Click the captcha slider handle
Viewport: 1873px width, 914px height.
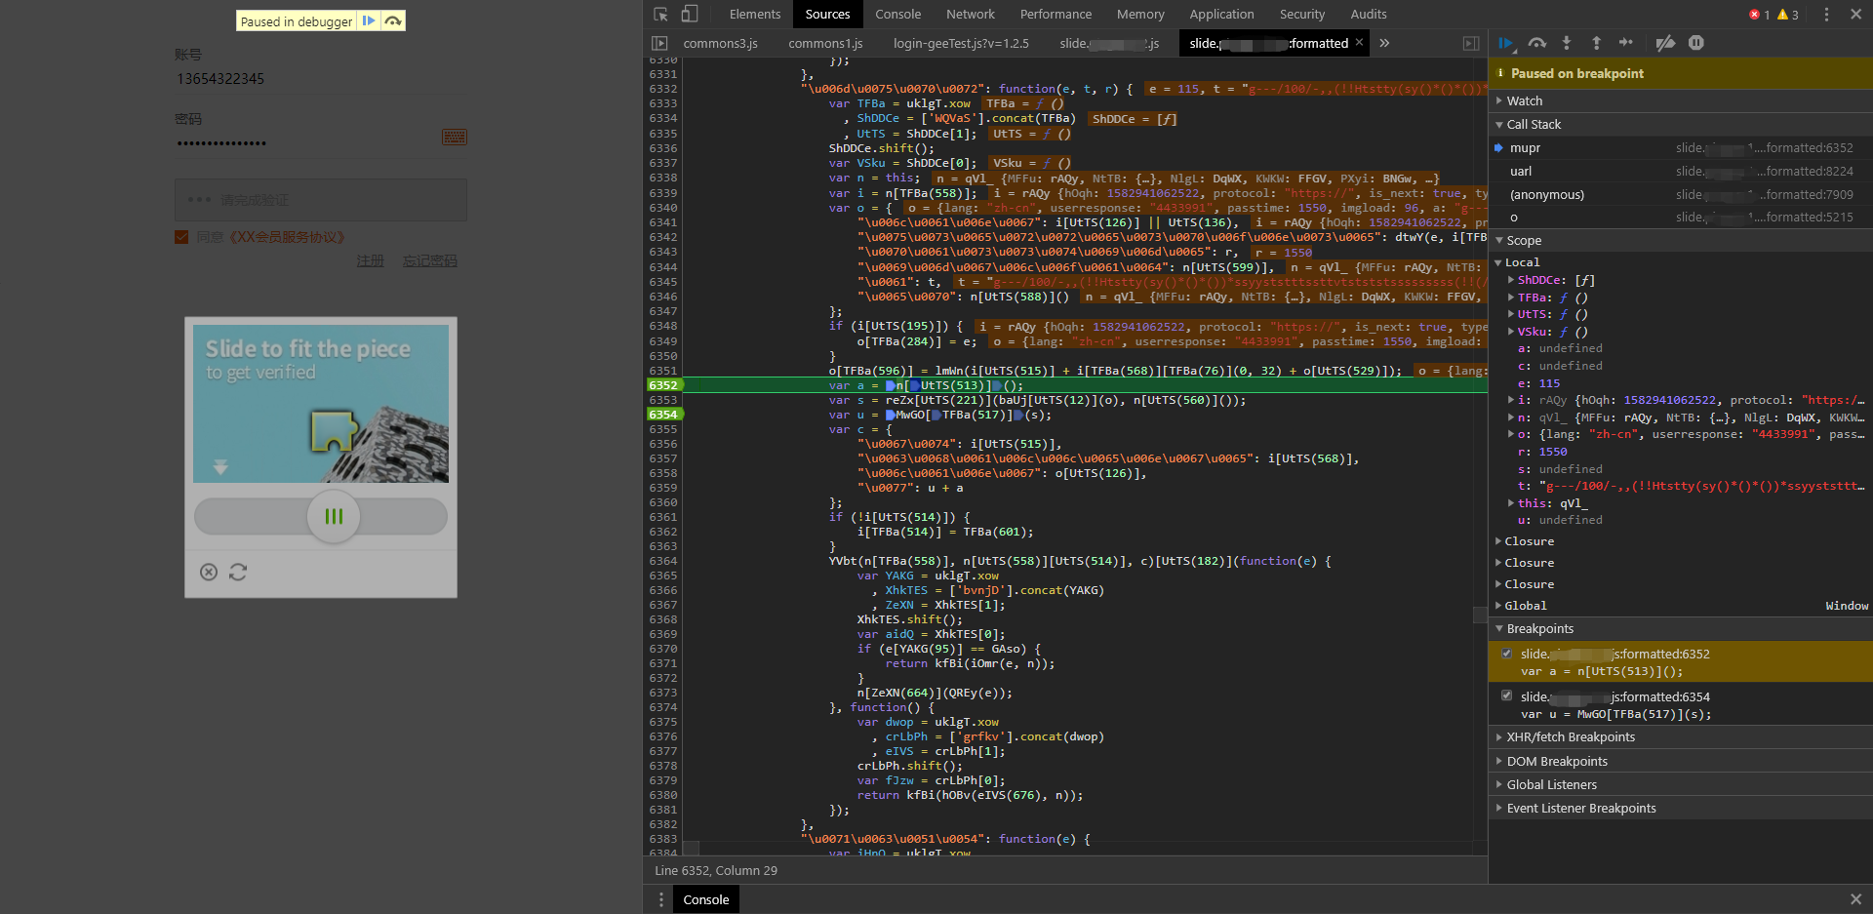334,516
